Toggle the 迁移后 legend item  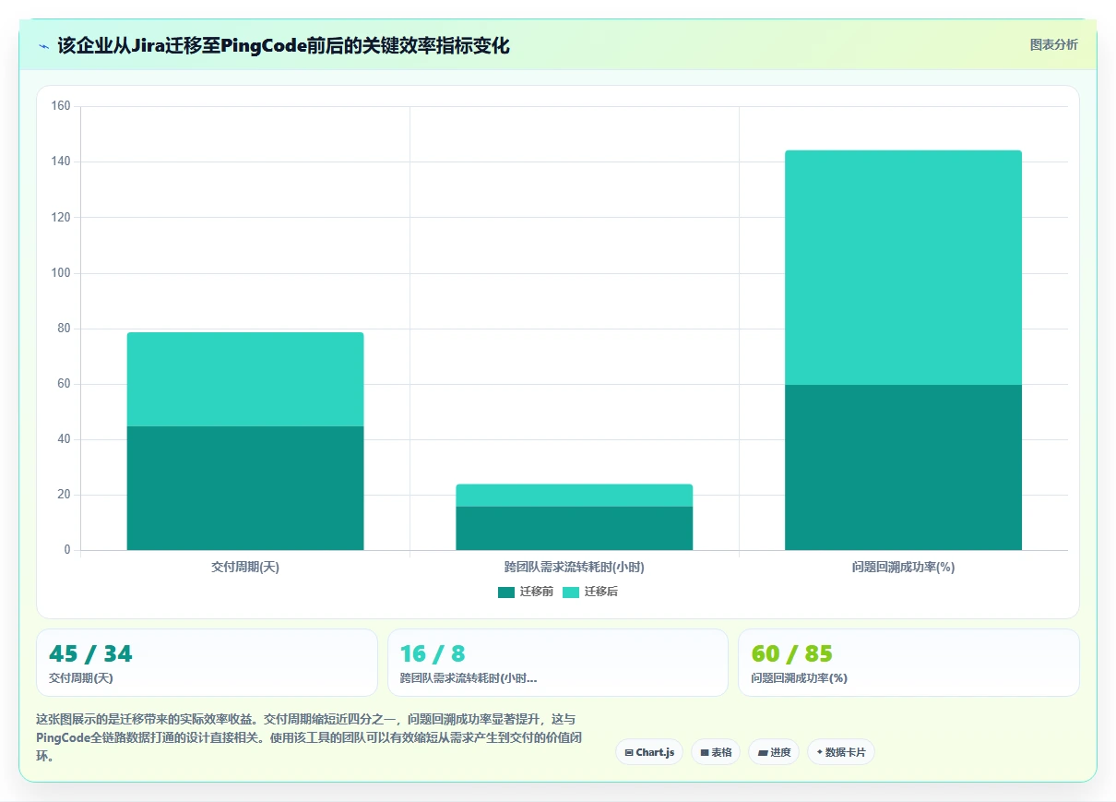(590, 592)
